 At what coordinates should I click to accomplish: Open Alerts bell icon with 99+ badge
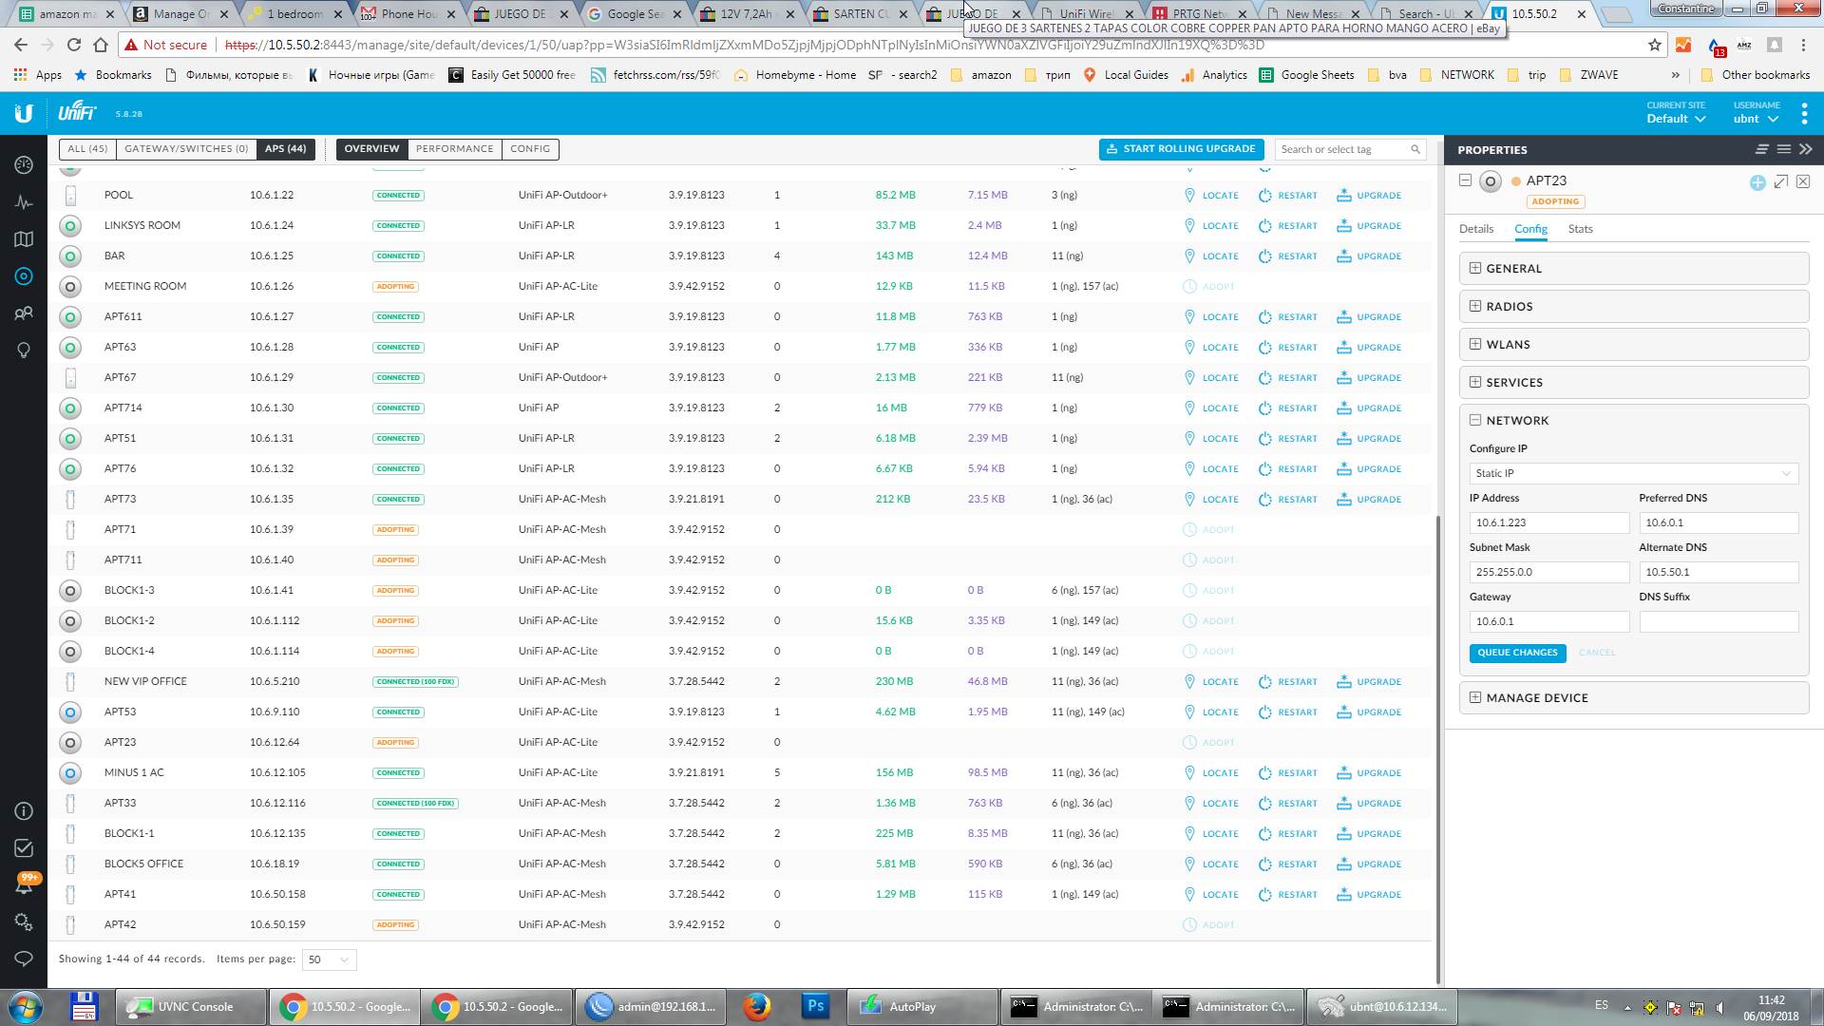point(24,884)
